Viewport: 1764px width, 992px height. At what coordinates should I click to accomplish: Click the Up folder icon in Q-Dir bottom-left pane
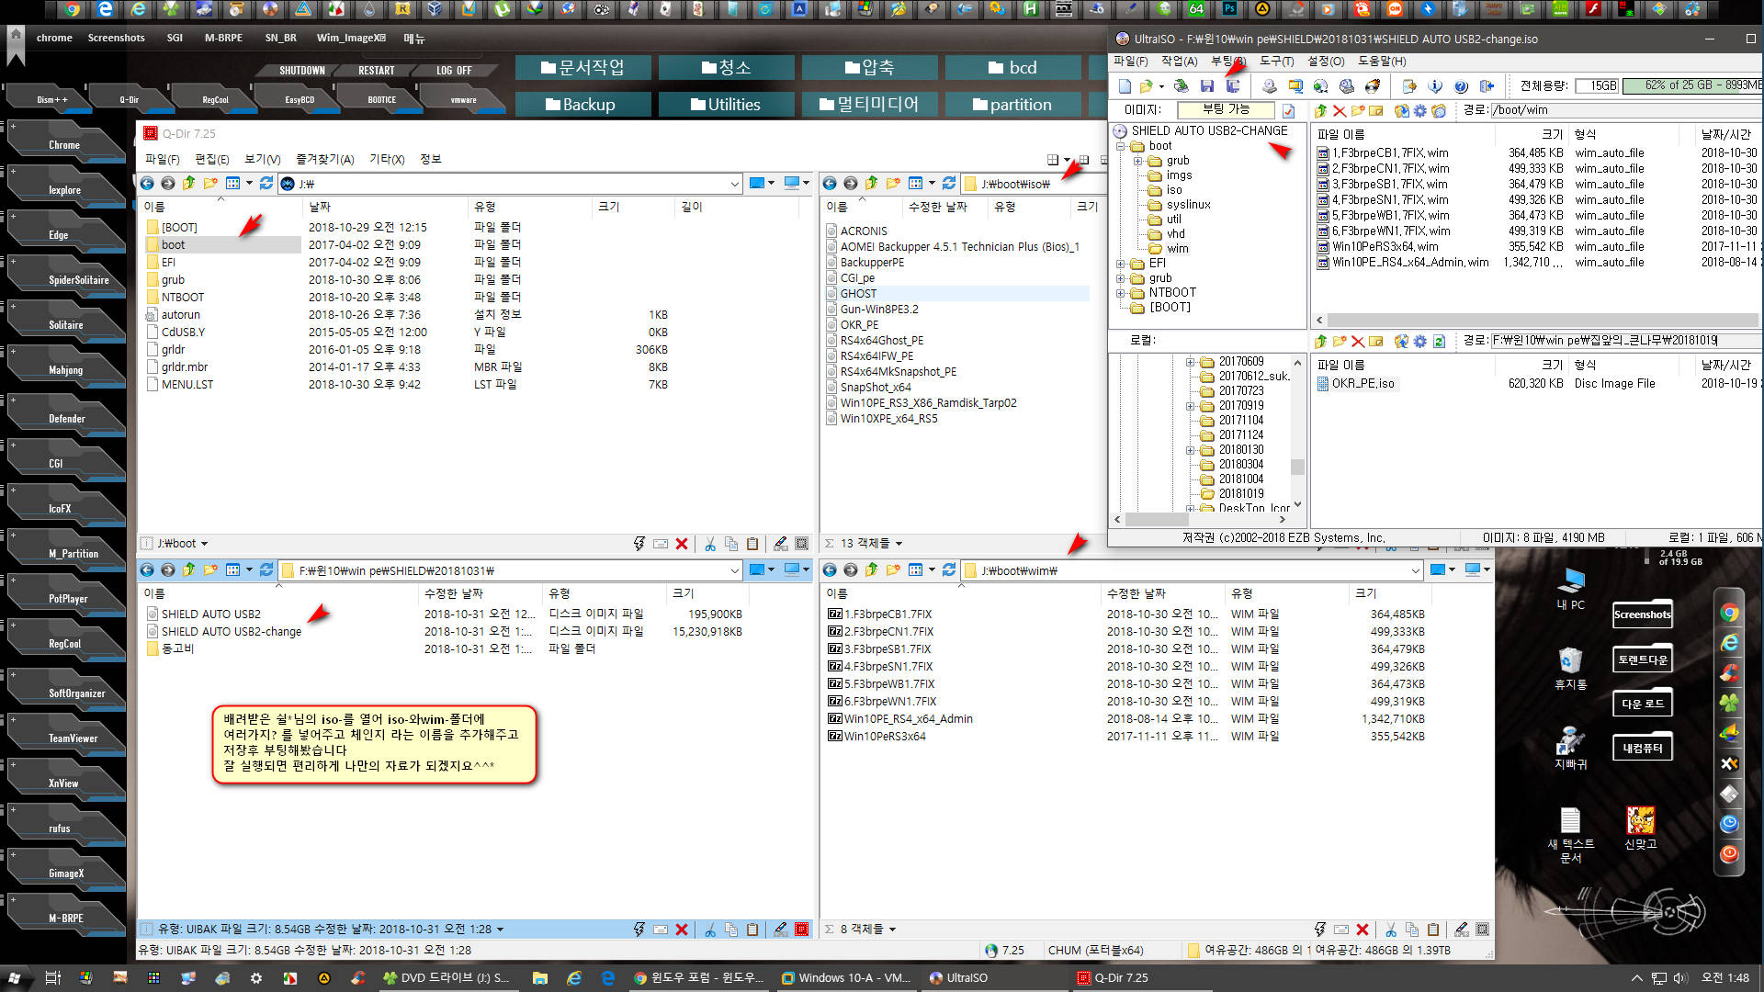188,569
